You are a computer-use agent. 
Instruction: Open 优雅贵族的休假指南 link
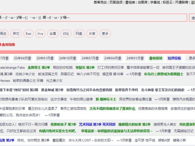(x=153, y=109)
